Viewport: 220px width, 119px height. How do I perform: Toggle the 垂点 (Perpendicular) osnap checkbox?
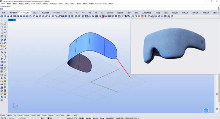coord(36,116)
